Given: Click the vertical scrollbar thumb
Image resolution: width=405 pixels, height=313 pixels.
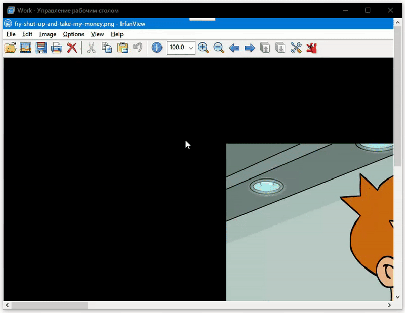Looking at the screenshot, I should coord(398,97).
